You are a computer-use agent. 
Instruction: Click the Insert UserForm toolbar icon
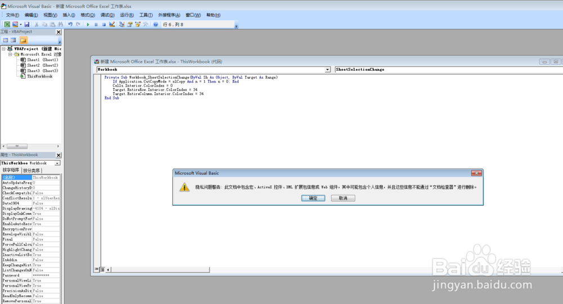point(15,24)
